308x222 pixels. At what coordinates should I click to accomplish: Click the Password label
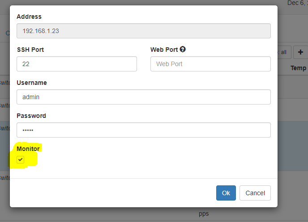(31, 116)
